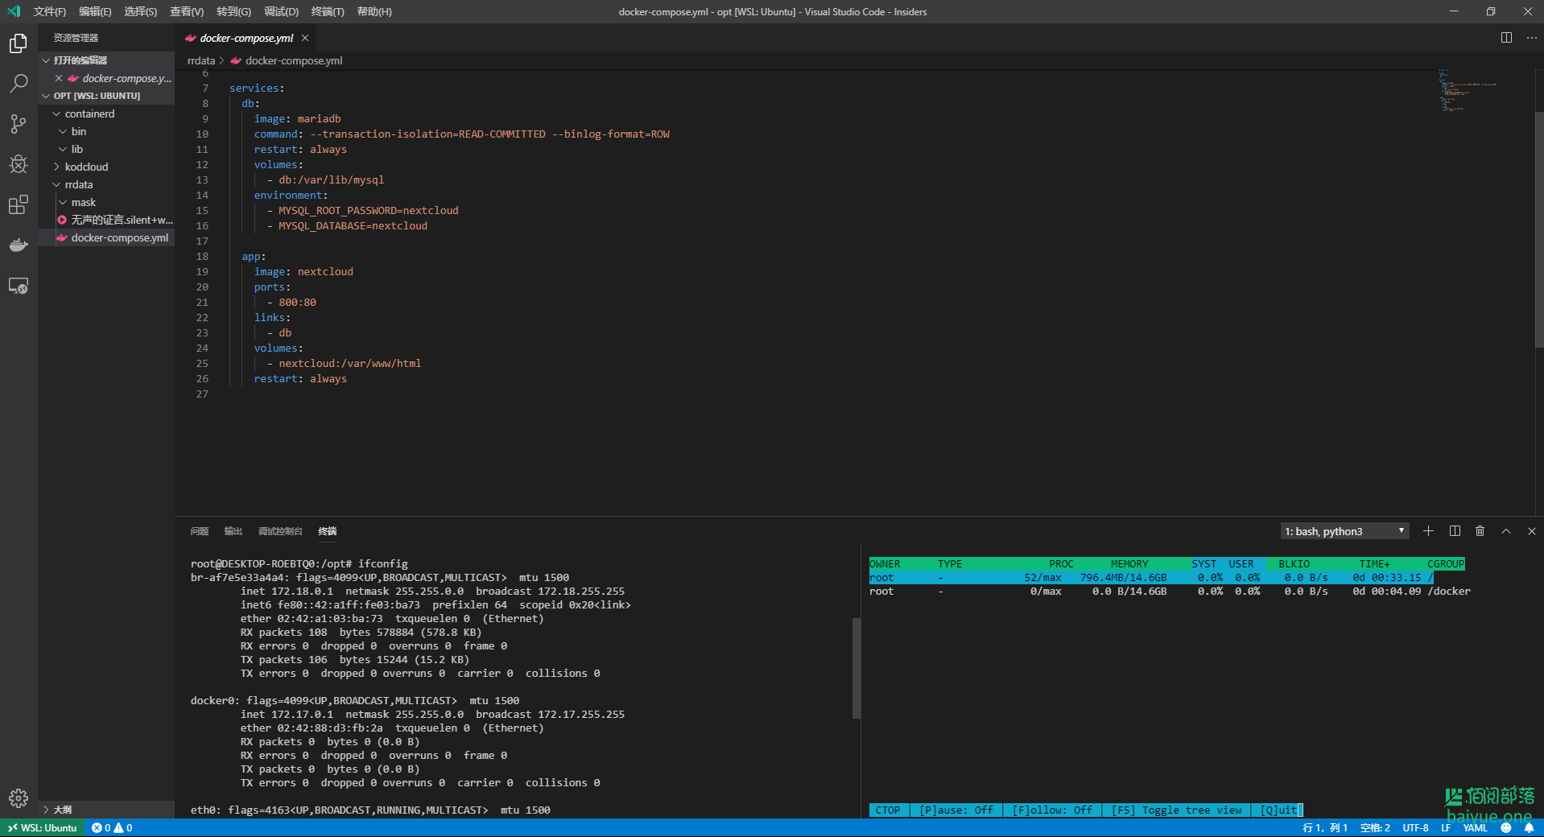
Task: Click the editor vertical scrollbar
Action: [1539, 229]
